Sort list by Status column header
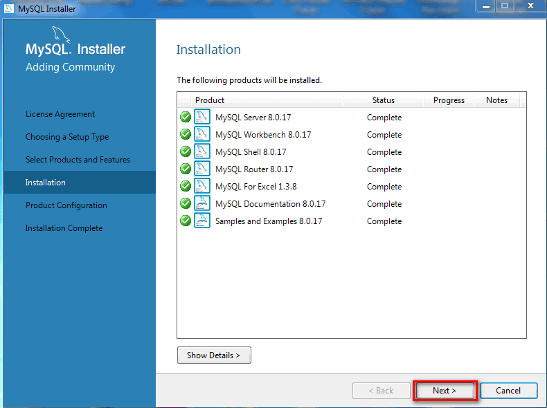 pyautogui.click(x=384, y=100)
